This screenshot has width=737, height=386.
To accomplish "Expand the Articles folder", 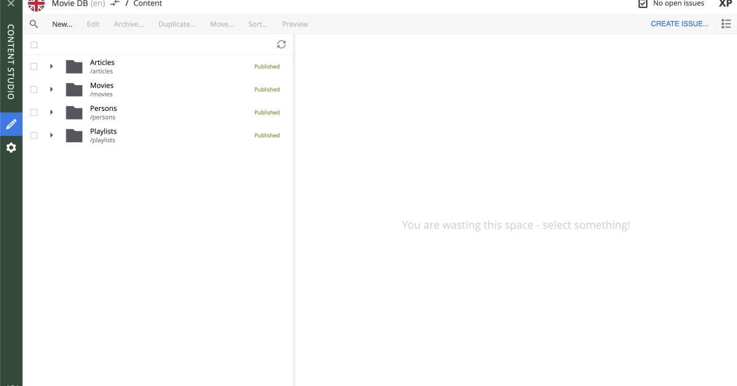I will pyautogui.click(x=52, y=66).
